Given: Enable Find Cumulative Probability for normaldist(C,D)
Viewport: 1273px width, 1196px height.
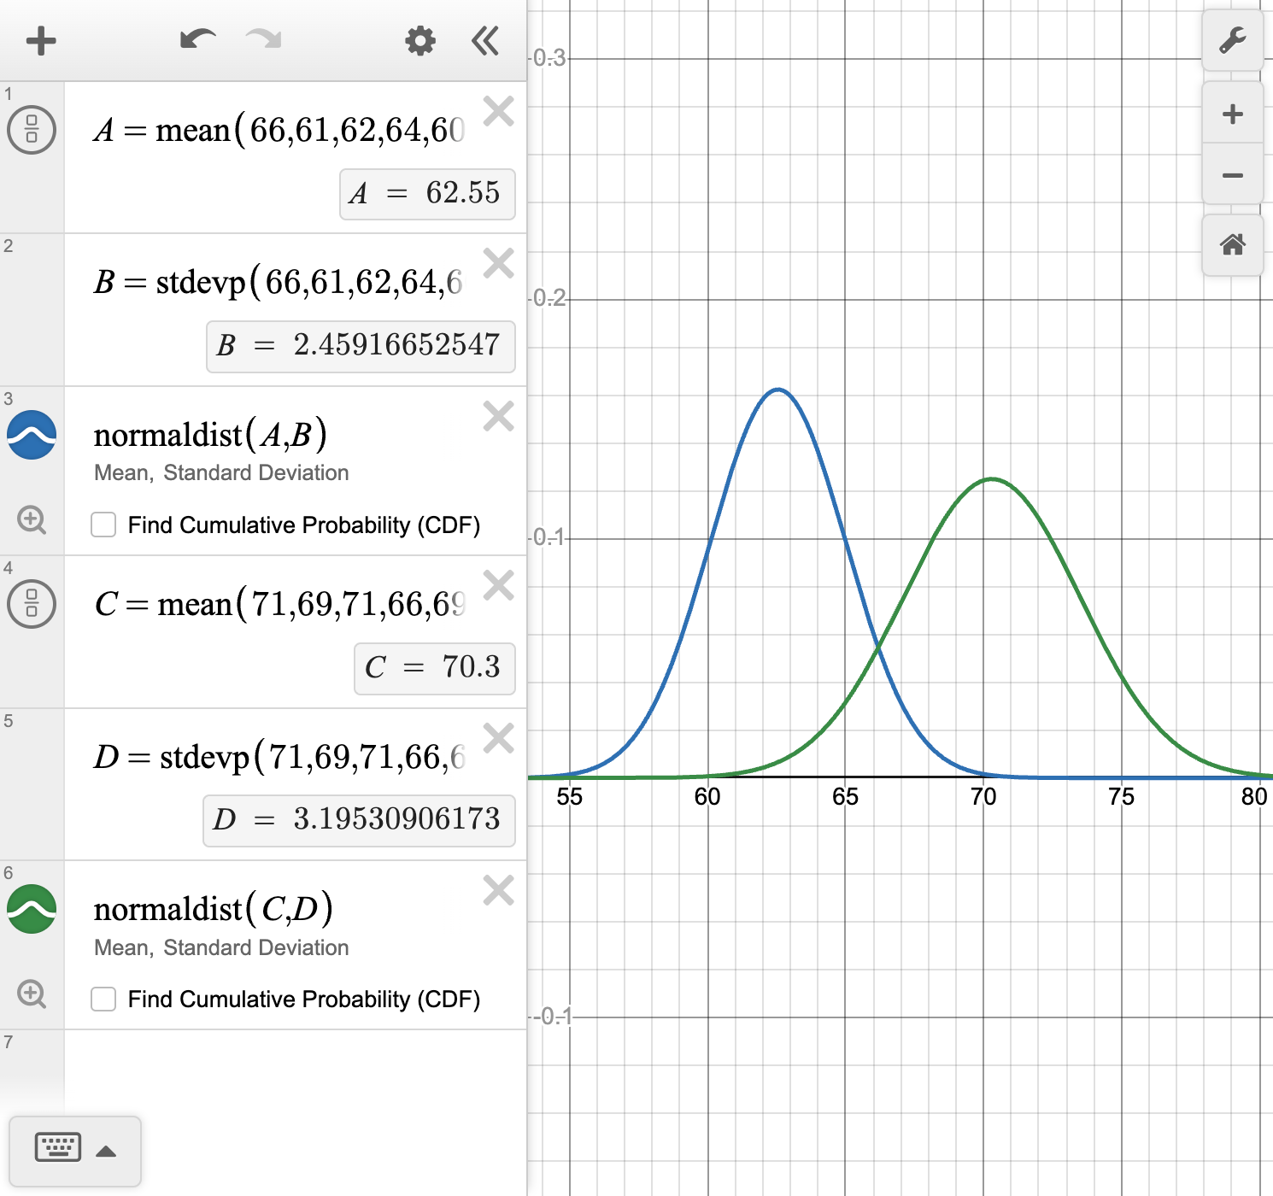Looking at the screenshot, I should coord(103,999).
